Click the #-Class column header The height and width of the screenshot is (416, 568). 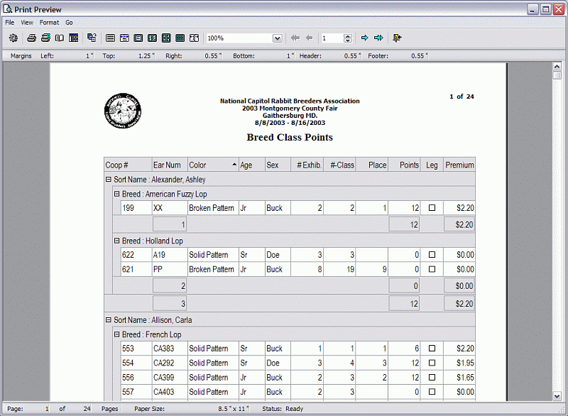(x=339, y=165)
